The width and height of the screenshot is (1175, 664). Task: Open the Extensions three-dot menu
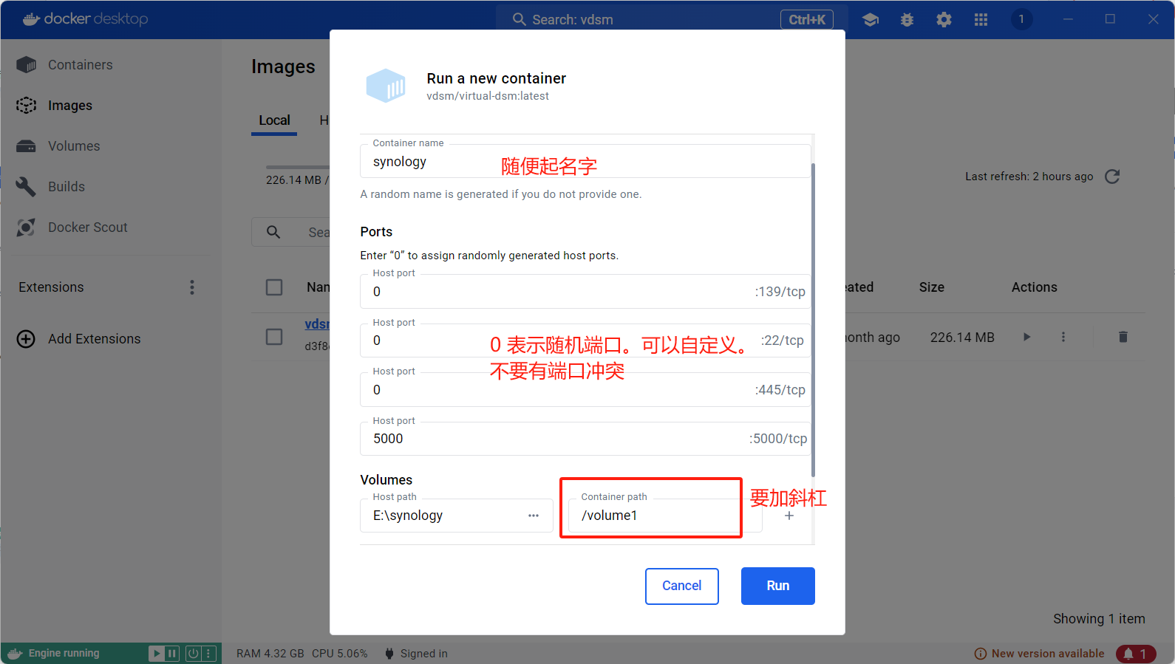(x=192, y=287)
